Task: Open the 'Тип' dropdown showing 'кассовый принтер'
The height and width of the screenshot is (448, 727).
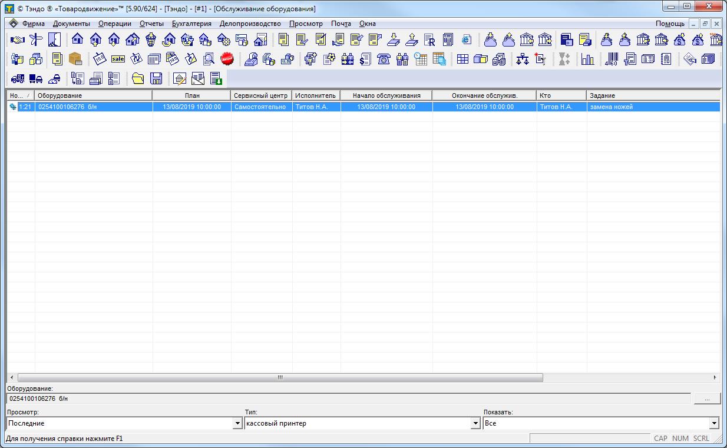Action: coord(475,423)
